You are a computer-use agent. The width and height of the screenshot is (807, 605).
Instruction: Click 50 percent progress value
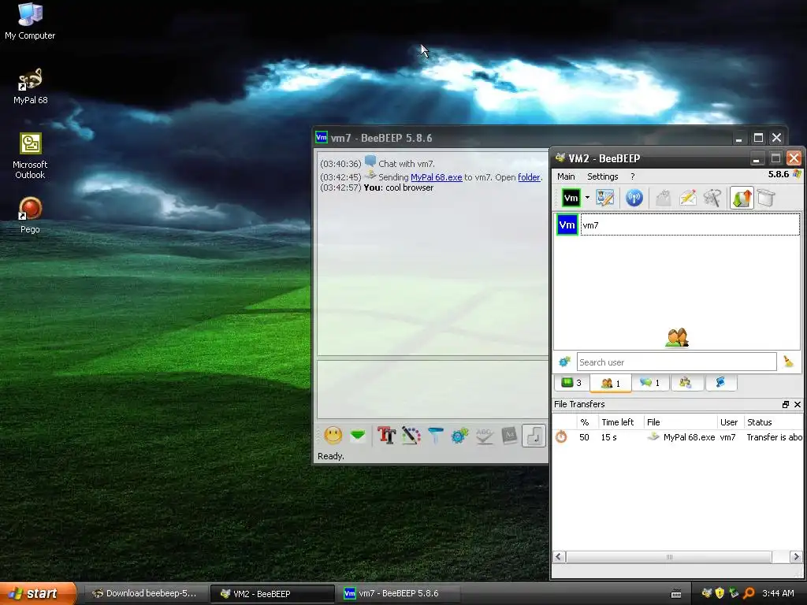tap(584, 437)
